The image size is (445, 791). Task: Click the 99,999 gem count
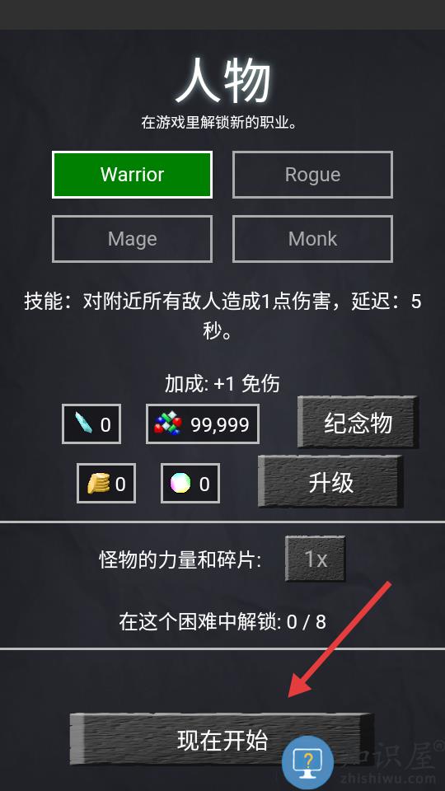219,425
